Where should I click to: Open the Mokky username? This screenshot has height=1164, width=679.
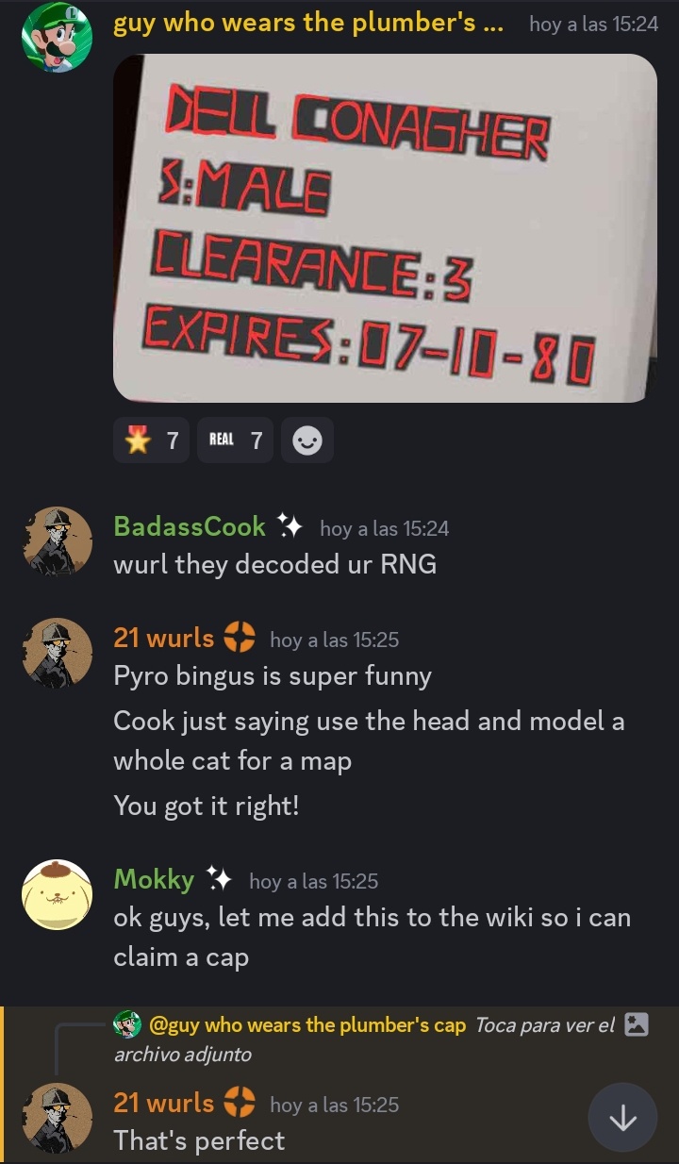[x=154, y=879]
